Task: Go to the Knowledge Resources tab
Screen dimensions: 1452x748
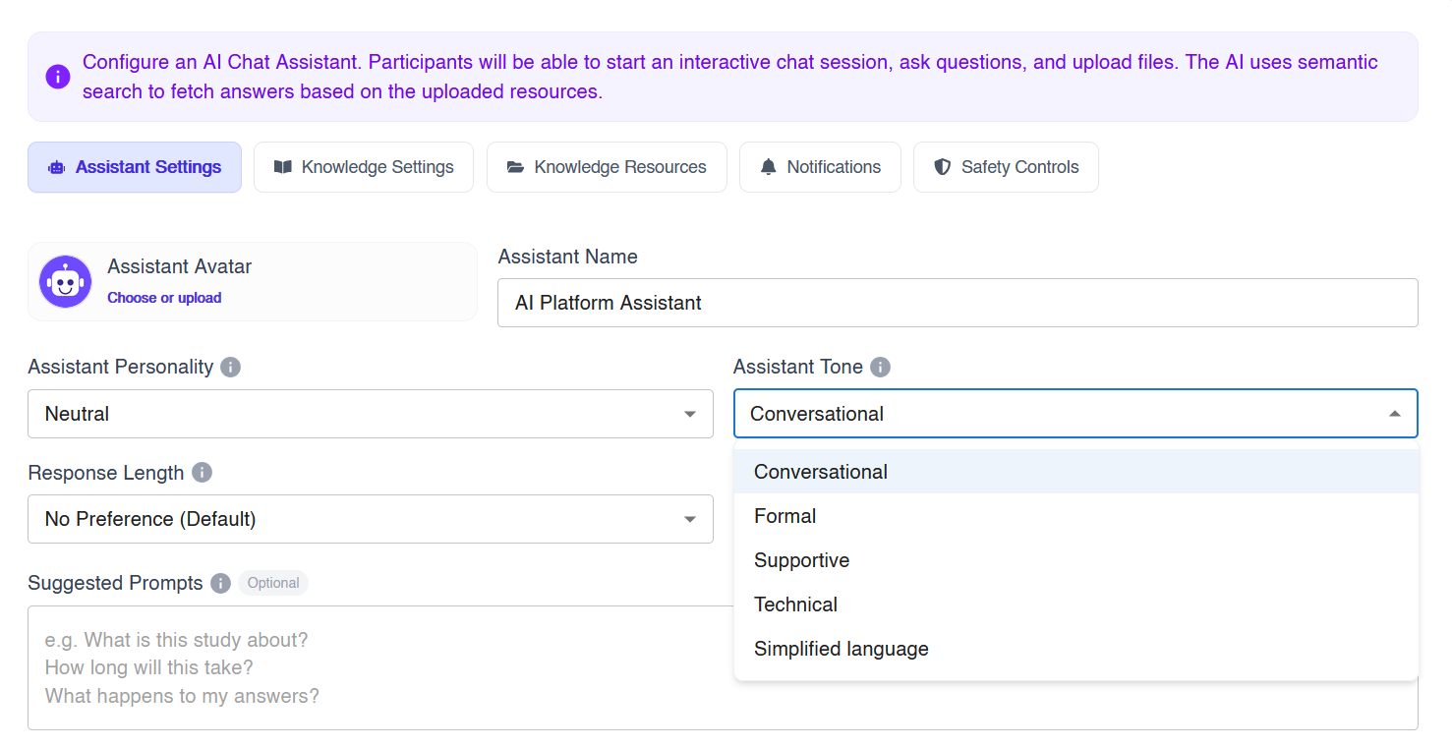Action: click(x=607, y=167)
